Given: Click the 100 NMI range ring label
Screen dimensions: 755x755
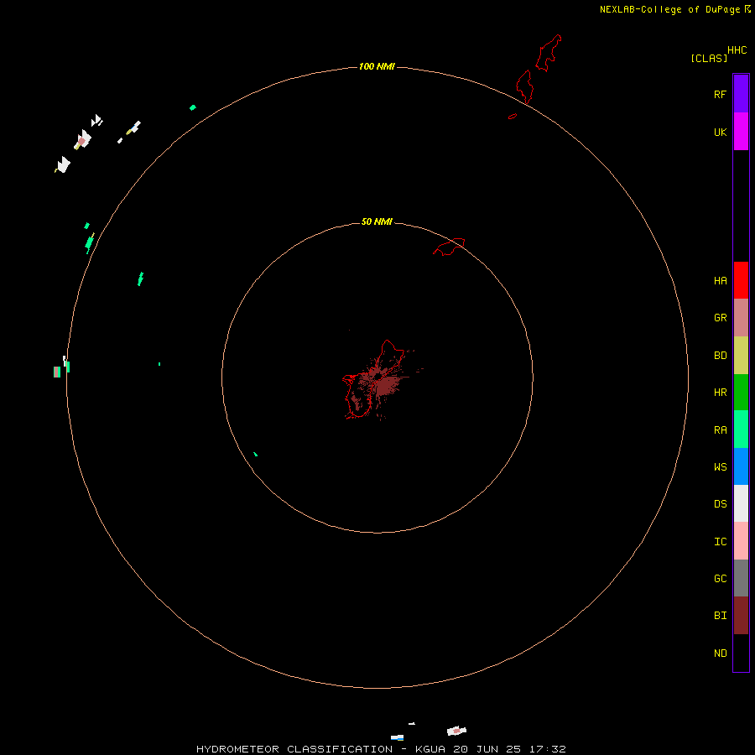Looking at the screenshot, I should click(377, 66).
